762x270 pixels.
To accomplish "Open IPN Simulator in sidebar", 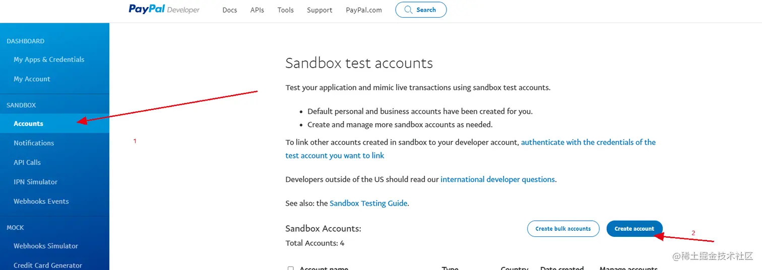I will point(35,182).
